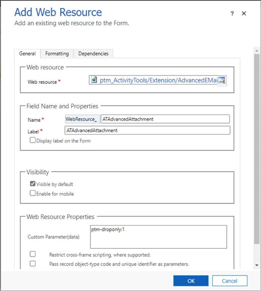The height and width of the screenshot is (291, 261).
Task: Uncheck Visible by default checkbox
Action: coord(33,184)
